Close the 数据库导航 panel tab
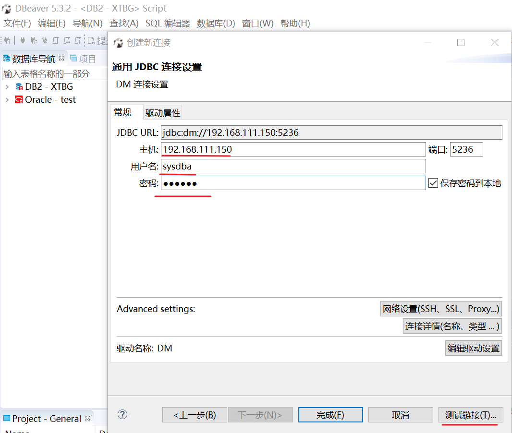 tap(61, 58)
